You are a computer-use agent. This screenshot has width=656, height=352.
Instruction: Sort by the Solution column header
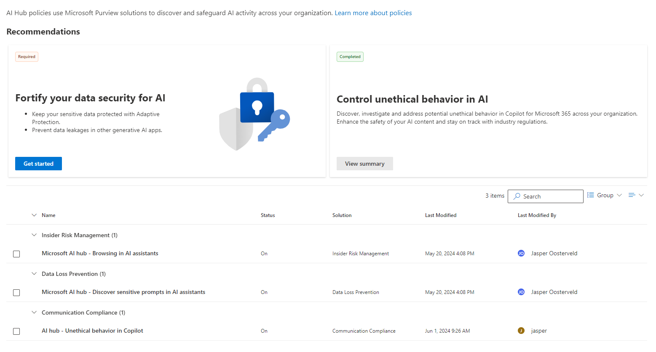tap(342, 215)
